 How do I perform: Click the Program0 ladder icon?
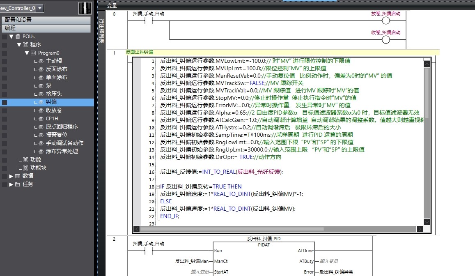[x=33, y=53]
